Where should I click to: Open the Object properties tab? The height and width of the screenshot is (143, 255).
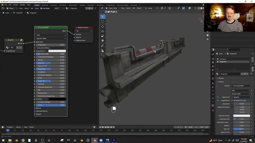coord(213,83)
